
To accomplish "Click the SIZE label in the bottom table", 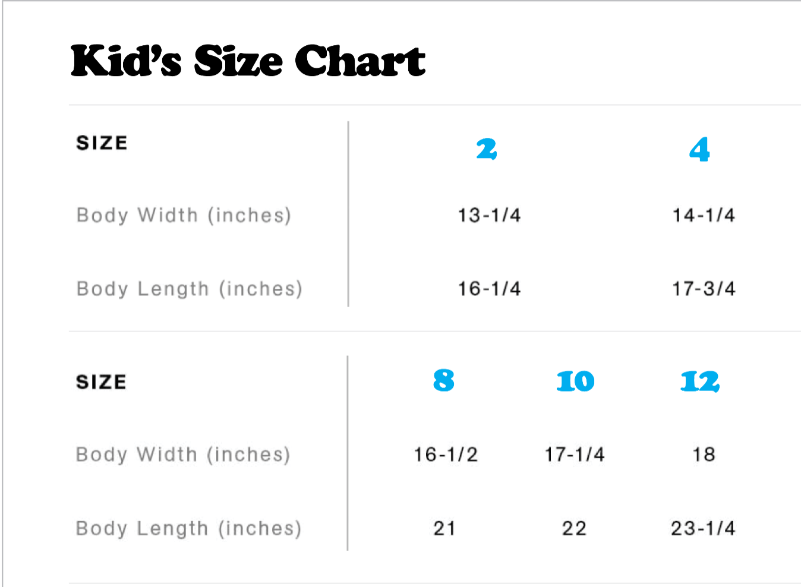I will coord(101,382).
